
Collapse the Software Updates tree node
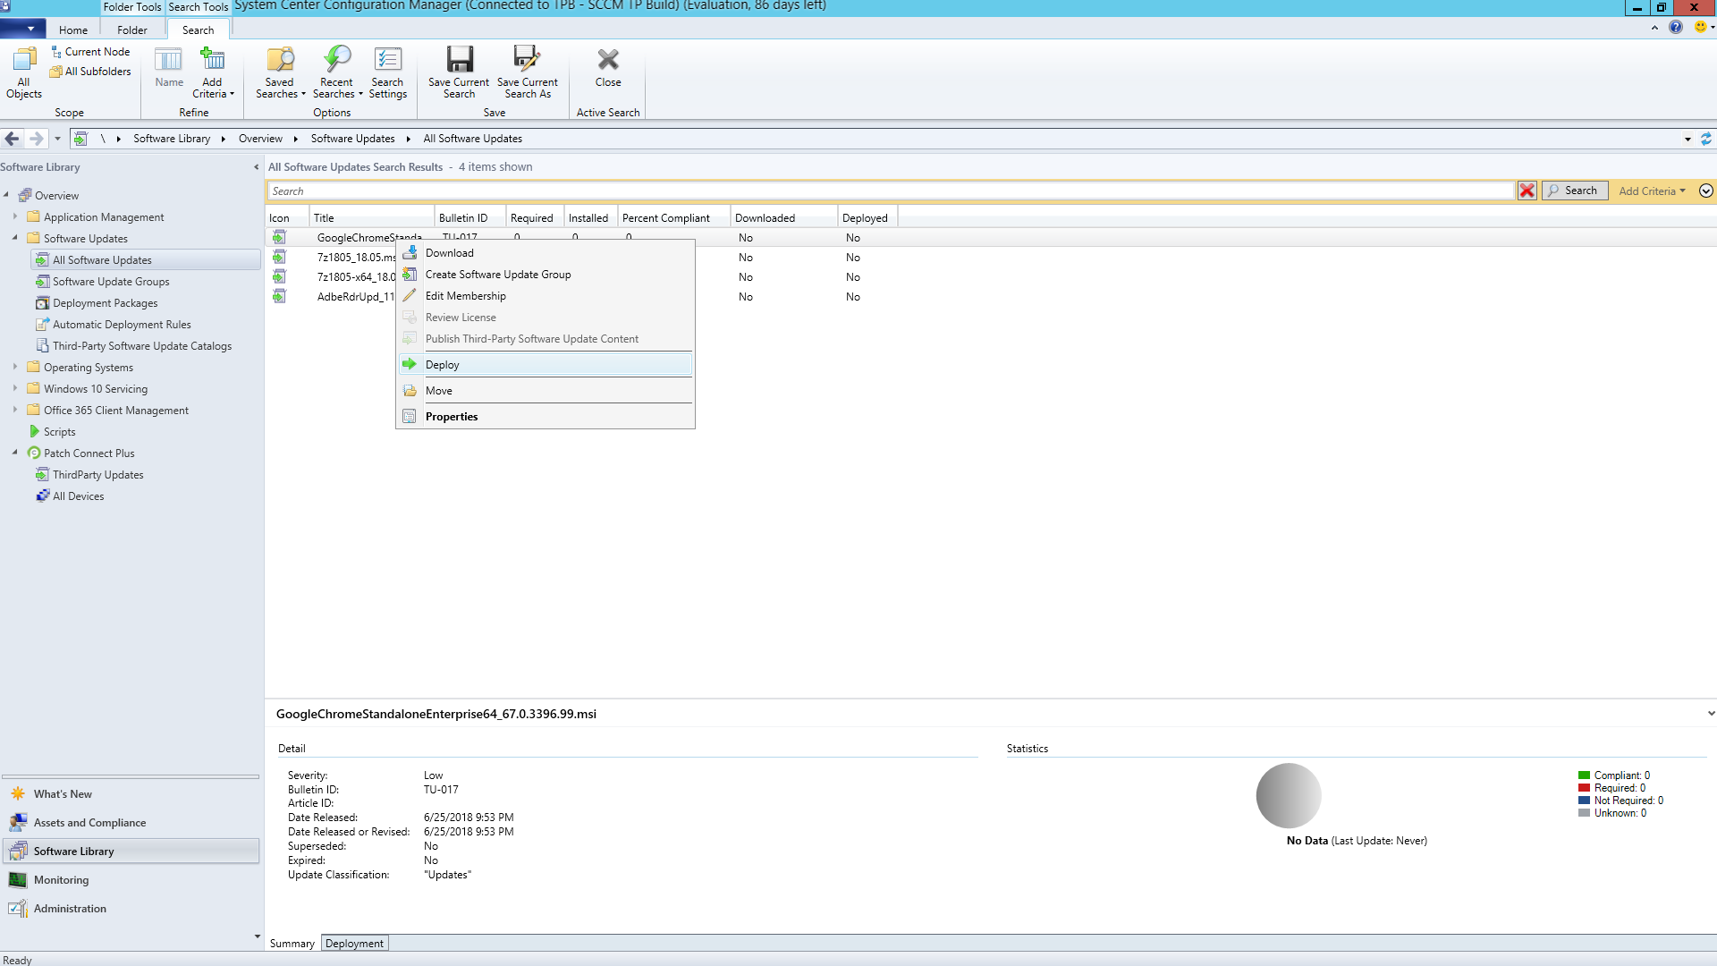point(15,238)
